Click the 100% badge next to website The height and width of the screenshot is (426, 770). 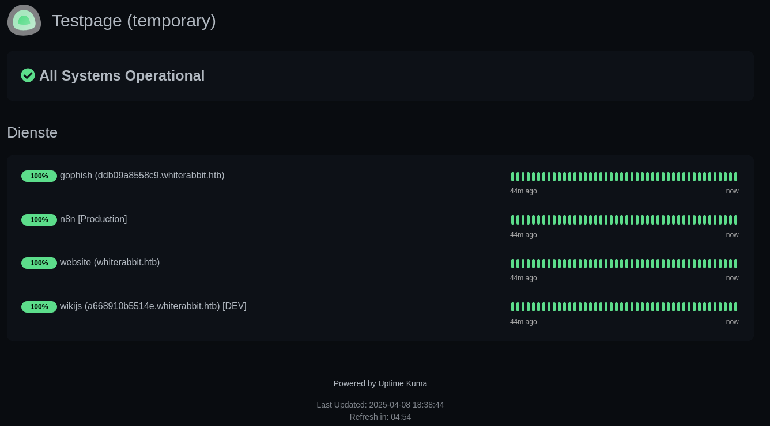click(39, 263)
